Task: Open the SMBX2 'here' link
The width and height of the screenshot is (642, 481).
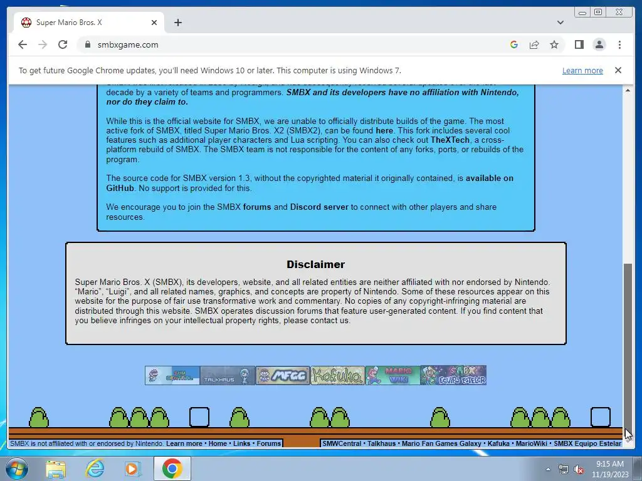Action: pyautogui.click(x=384, y=130)
